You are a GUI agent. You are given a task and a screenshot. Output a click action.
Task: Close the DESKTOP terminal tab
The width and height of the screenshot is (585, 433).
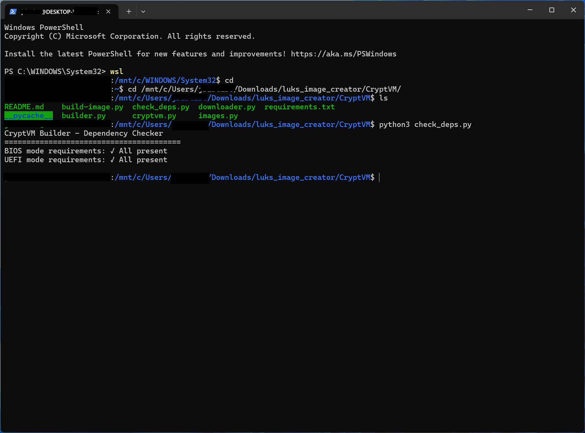pos(108,12)
